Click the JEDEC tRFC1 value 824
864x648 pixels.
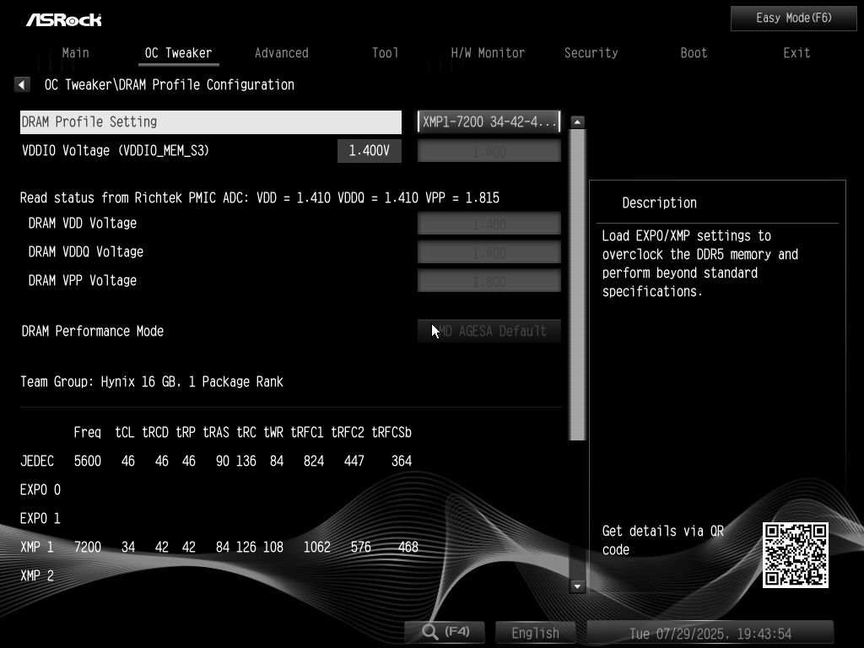pyautogui.click(x=314, y=461)
